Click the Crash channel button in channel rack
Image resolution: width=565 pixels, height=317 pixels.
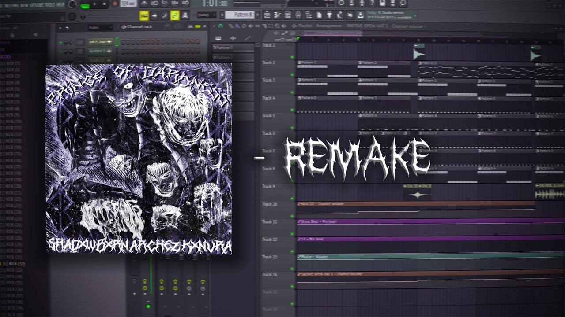[x=100, y=60]
